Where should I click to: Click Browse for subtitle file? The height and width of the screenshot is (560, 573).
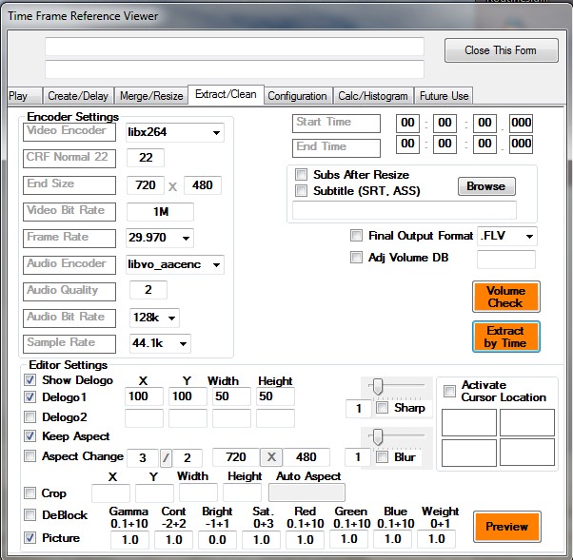[486, 186]
